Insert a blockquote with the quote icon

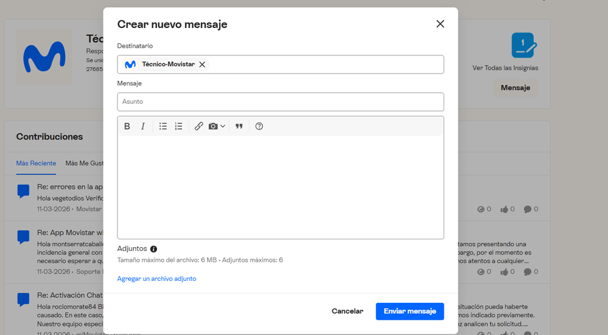[239, 126]
